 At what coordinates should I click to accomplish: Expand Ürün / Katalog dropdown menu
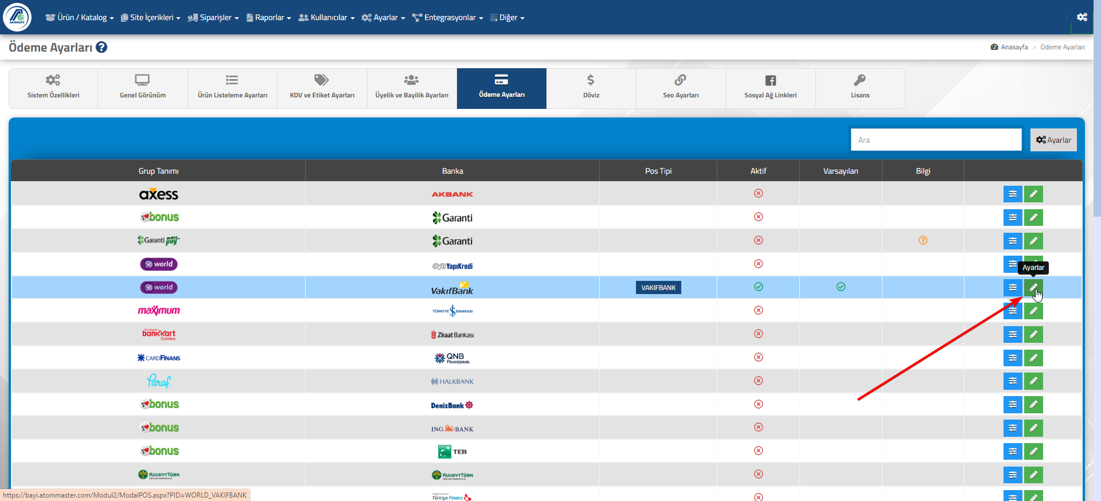[80, 18]
